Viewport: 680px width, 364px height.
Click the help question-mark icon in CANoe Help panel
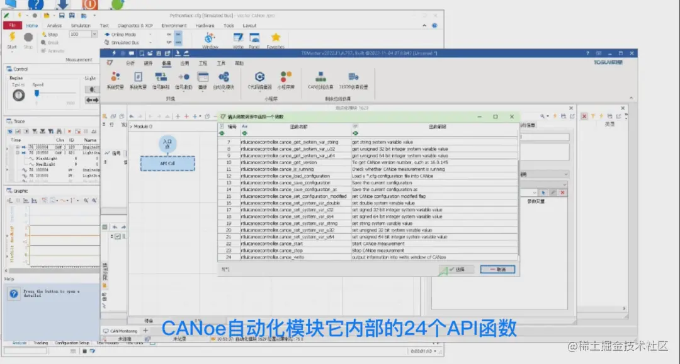[x=13, y=294]
